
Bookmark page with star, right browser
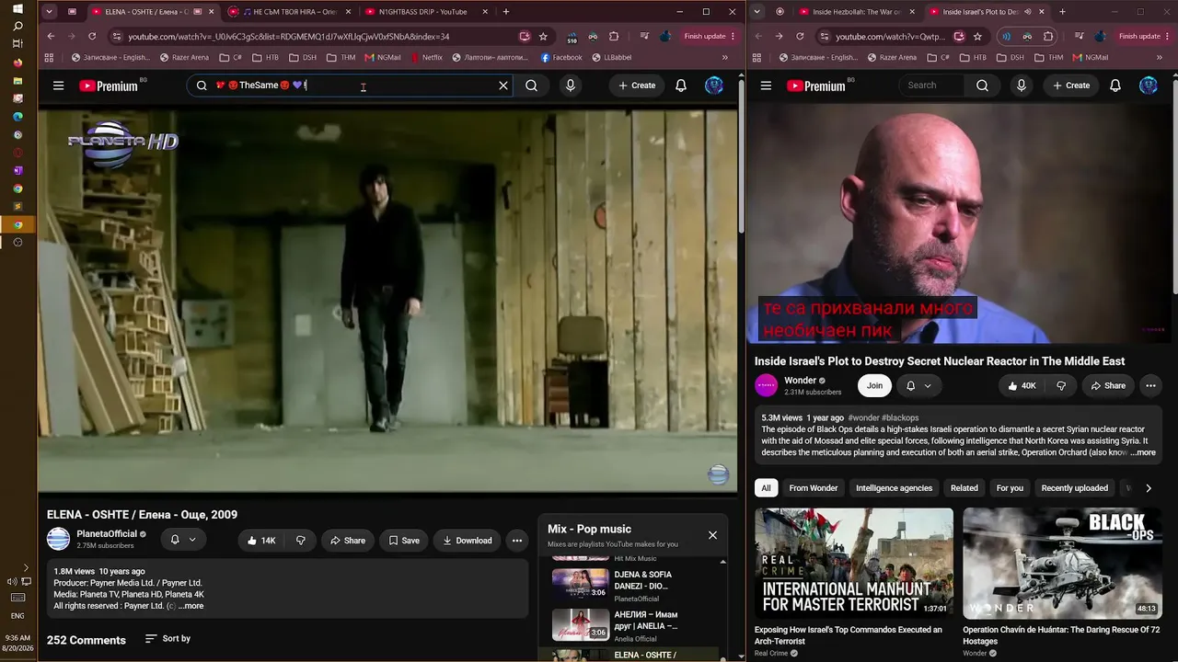[977, 37]
